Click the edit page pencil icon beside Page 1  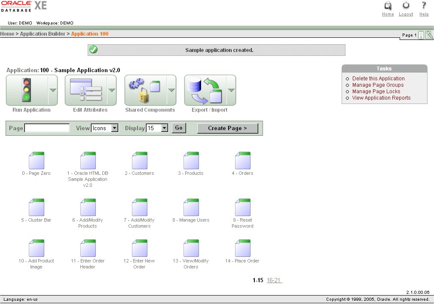click(x=429, y=35)
